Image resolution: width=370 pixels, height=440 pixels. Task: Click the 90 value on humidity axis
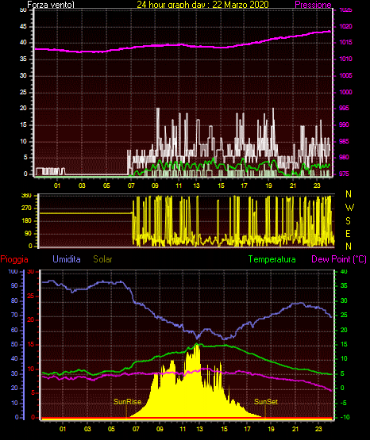coord(14,285)
